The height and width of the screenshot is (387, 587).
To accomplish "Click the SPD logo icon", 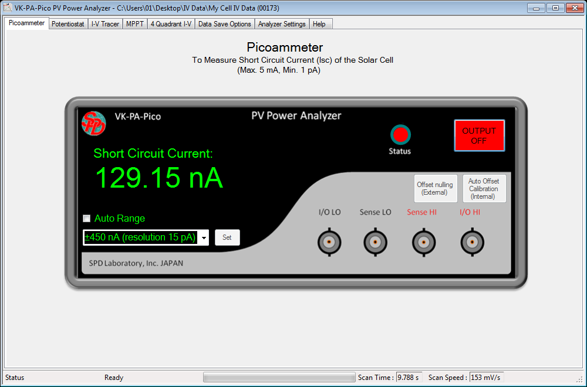I will coord(93,123).
